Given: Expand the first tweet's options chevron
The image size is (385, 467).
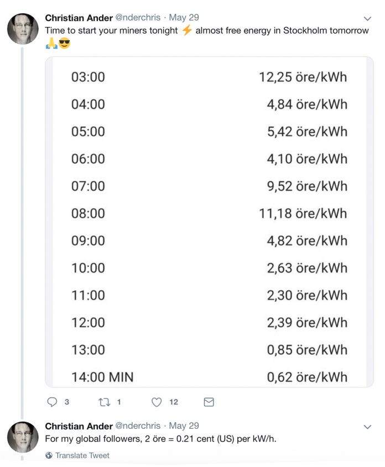Looking at the screenshot, I should [368, 19].
